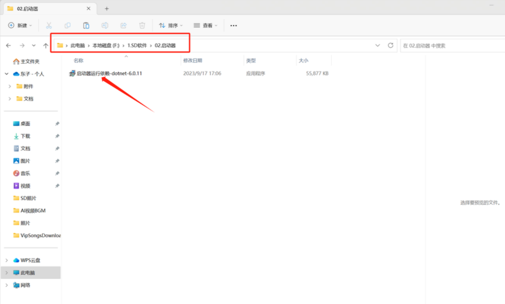Expand the 网络 node
Viewport: 505px width, 304px height.
7,285
